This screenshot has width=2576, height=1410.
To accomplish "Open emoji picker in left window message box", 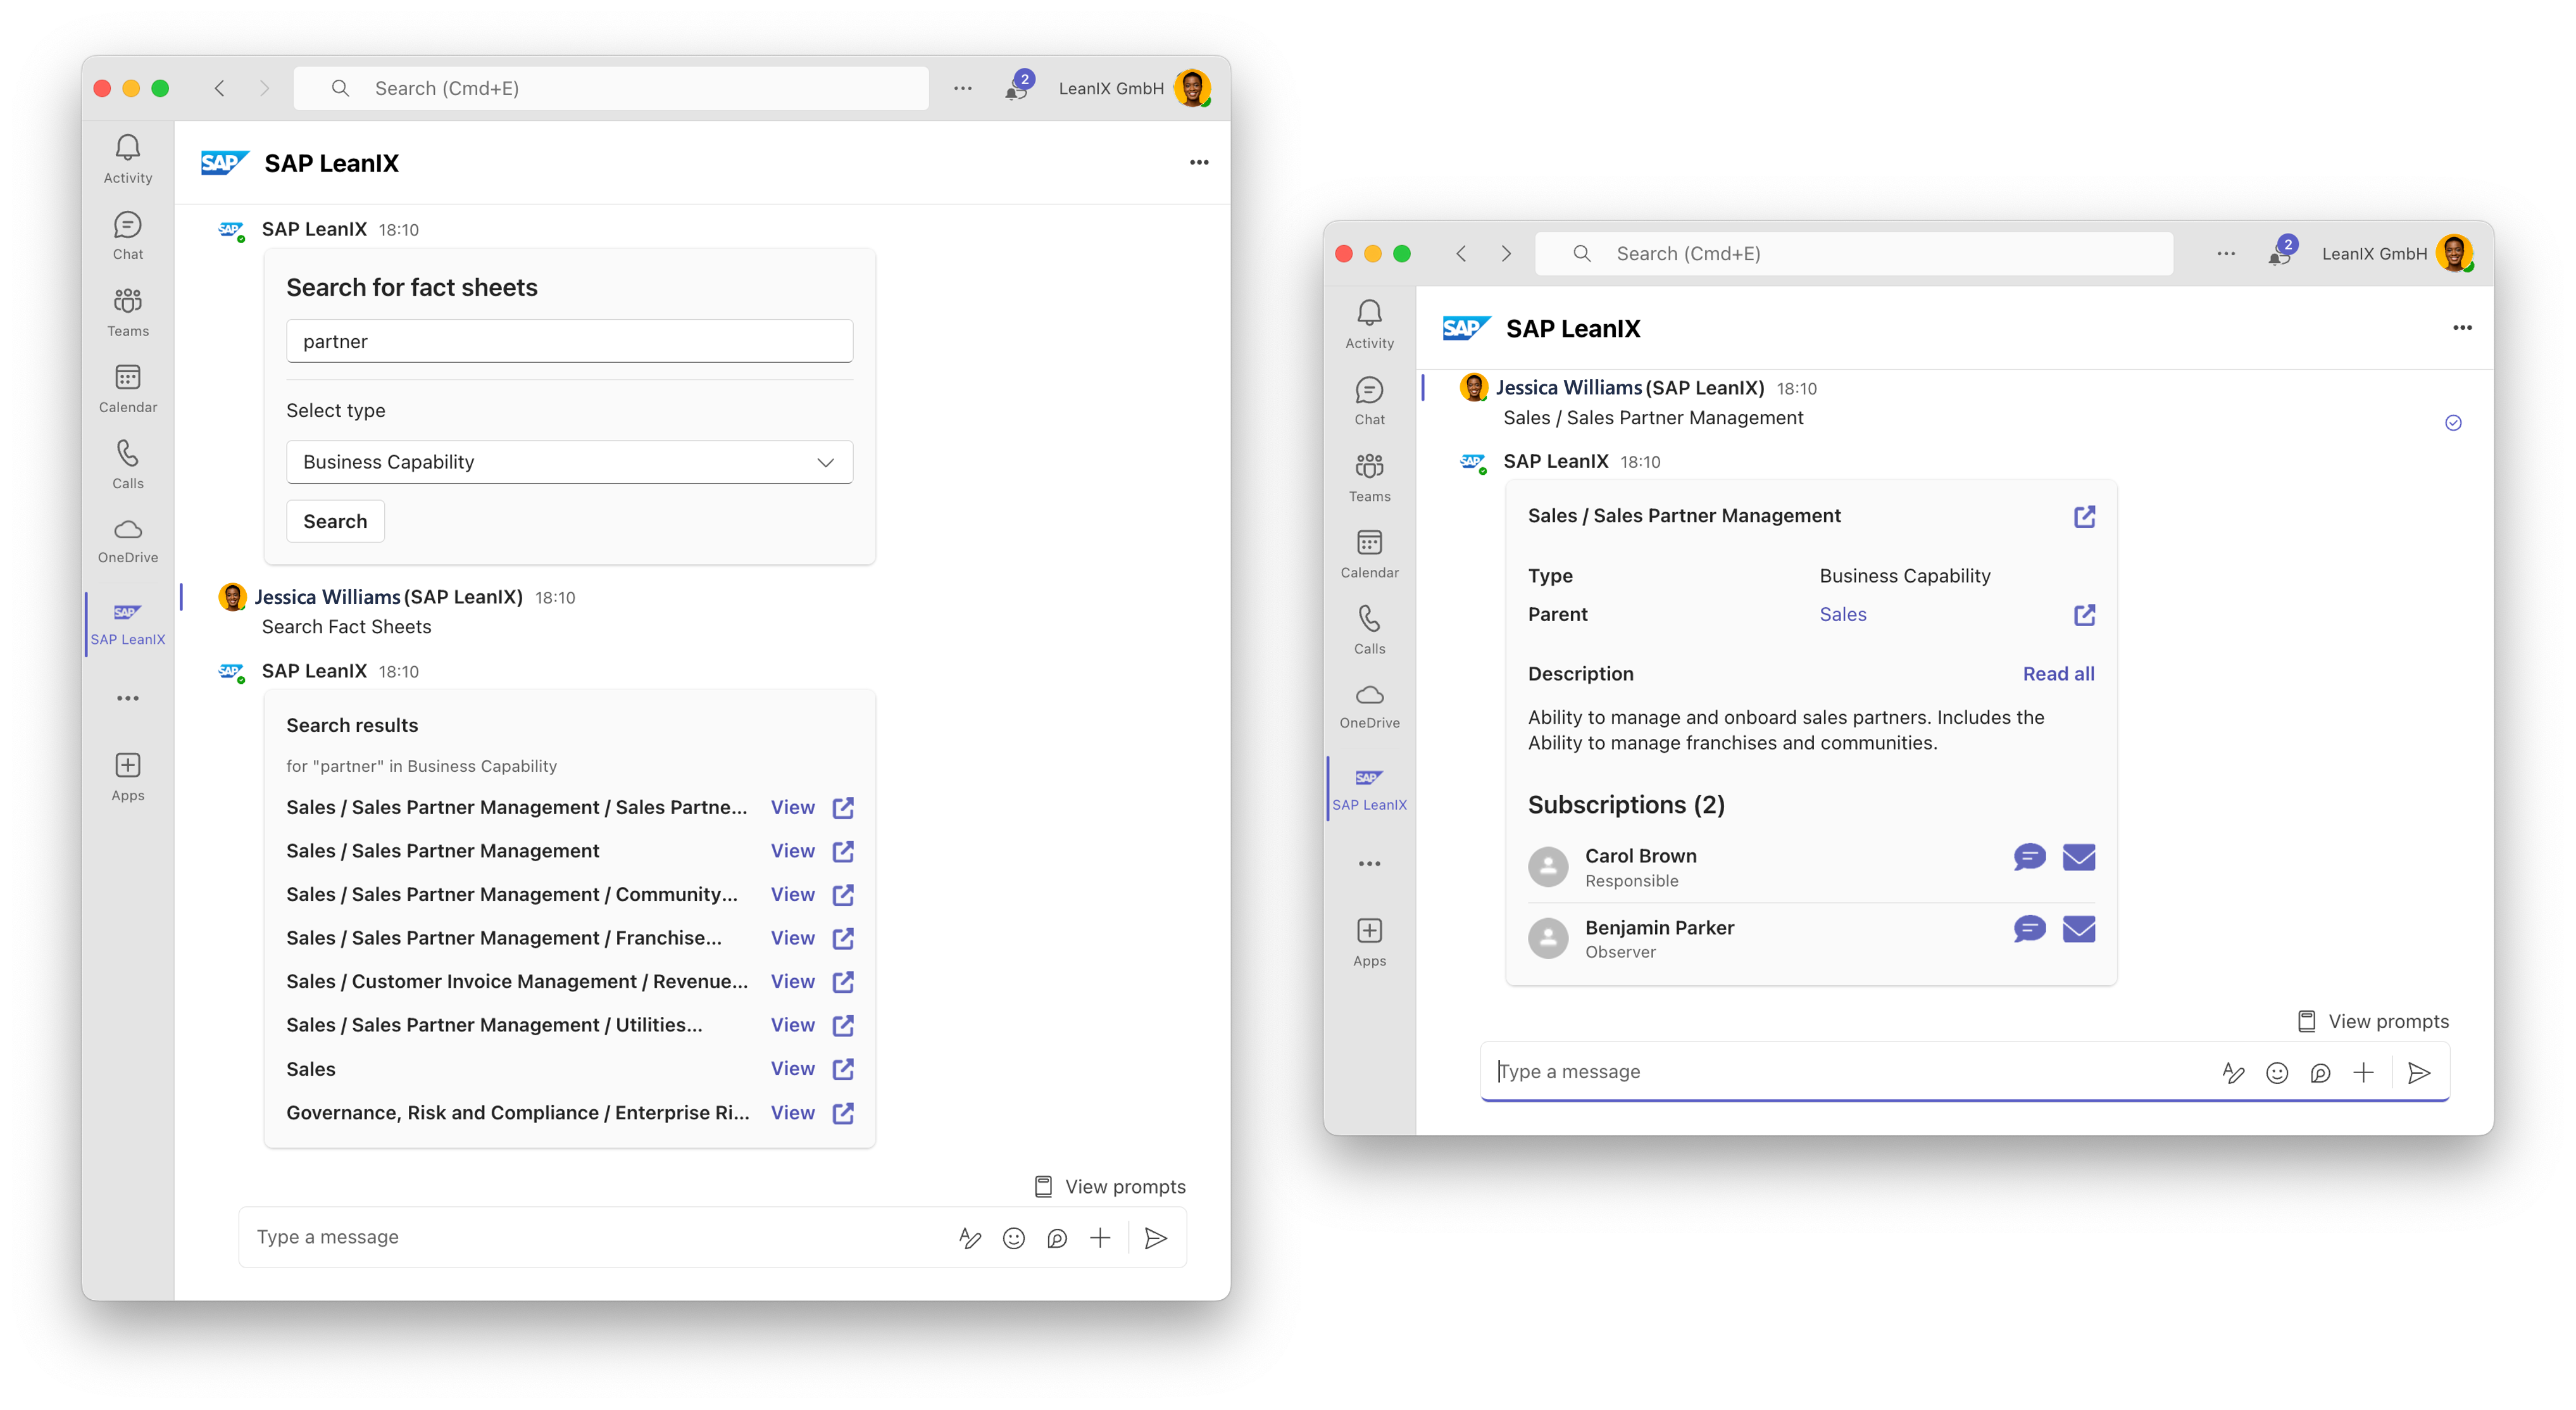I will coord(1013,1238).
